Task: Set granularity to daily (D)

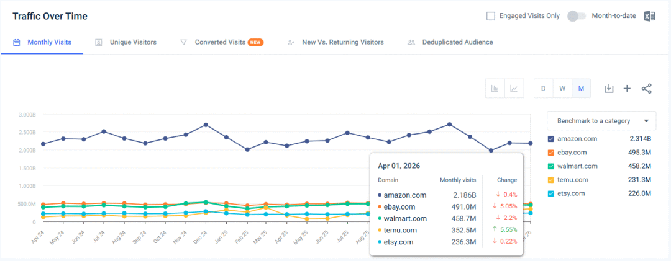Action: click(544, 89)
